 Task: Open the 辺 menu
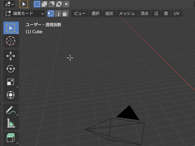[156, 13]
